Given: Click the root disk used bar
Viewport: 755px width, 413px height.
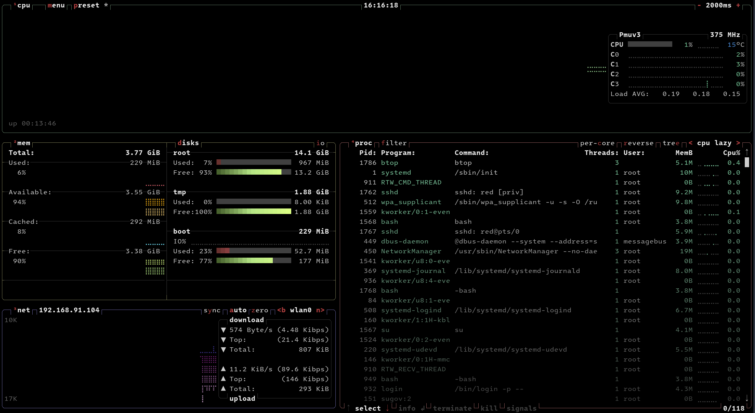Looking at the screenshot, I should click(x=254, y=162).
